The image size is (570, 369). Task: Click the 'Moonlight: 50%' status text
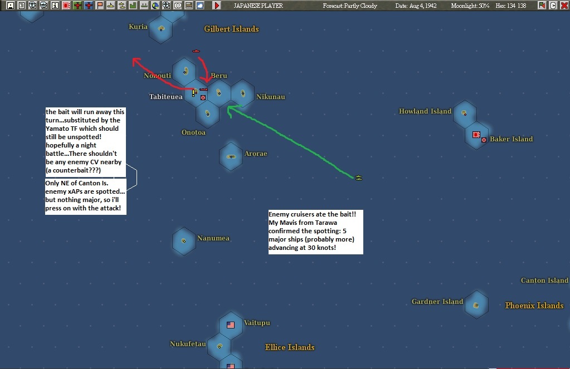pyautogui.click(x=470, y=6)
